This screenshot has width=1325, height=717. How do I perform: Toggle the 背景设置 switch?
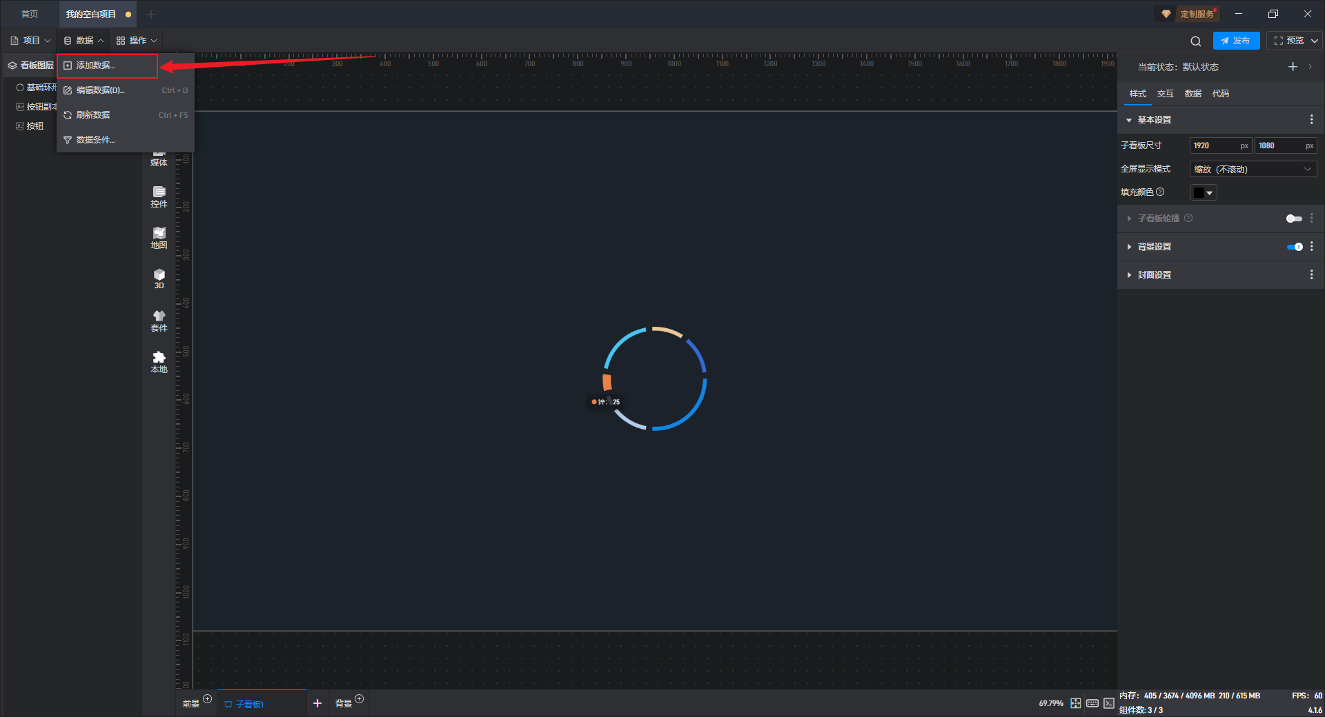1295,247
